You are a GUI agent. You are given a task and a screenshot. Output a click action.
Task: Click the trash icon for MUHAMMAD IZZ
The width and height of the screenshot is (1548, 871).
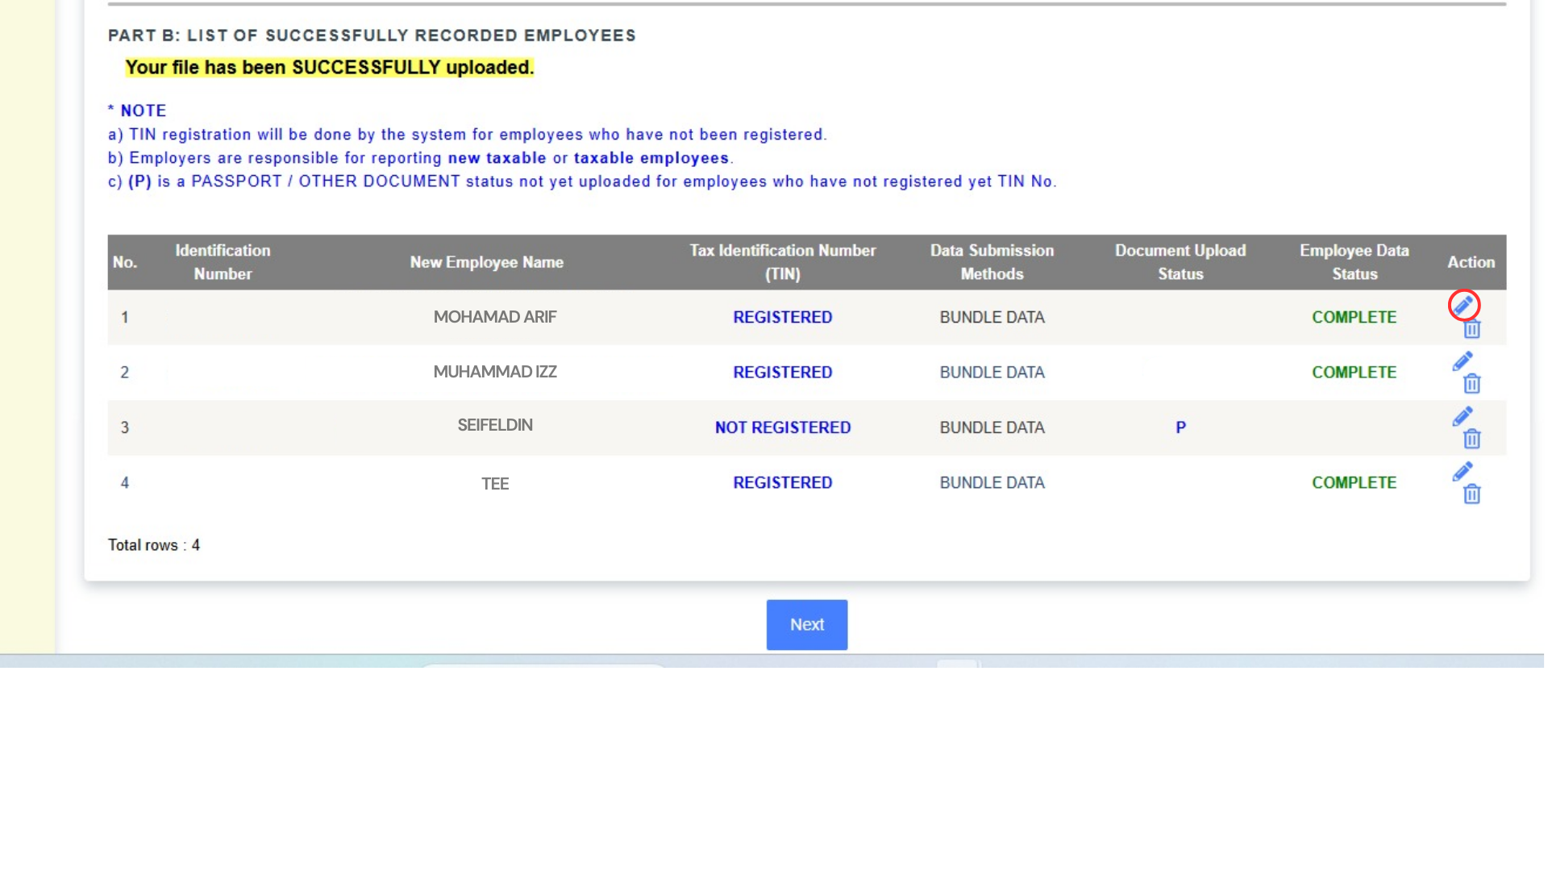[1472, 384]
